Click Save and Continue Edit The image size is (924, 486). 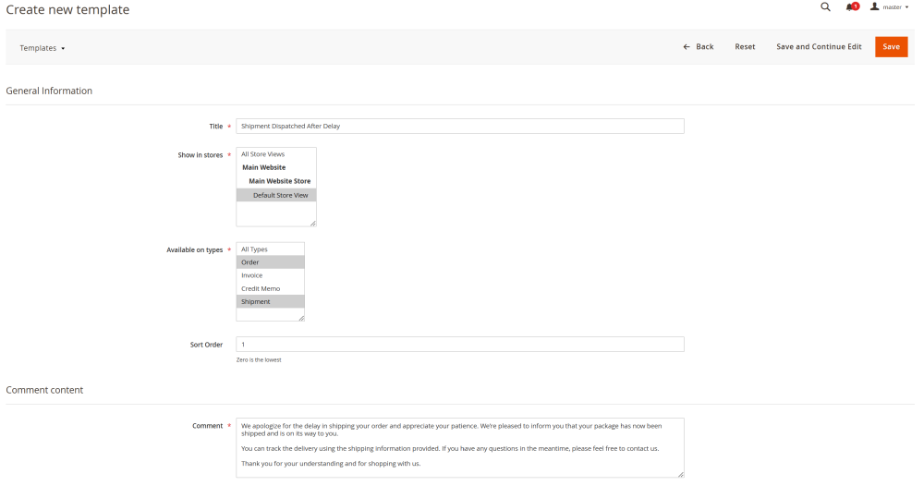coord(819,46)
